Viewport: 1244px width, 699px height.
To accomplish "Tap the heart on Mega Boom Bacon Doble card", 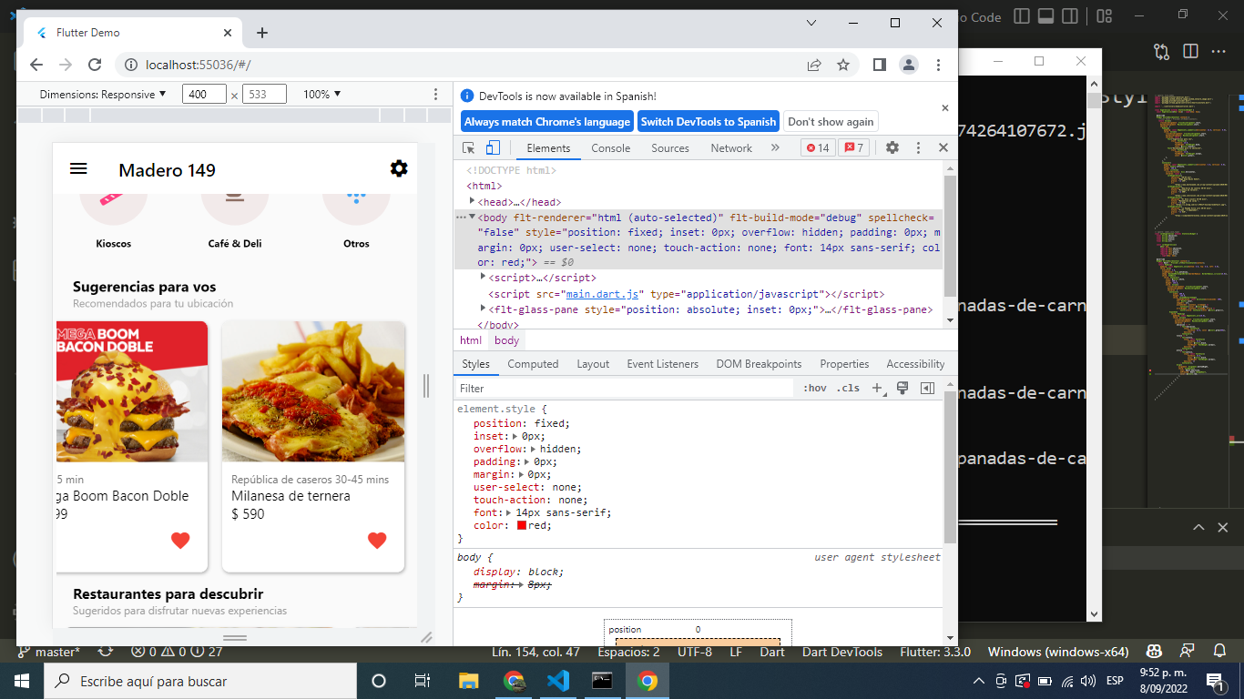I will pos(180,541).
